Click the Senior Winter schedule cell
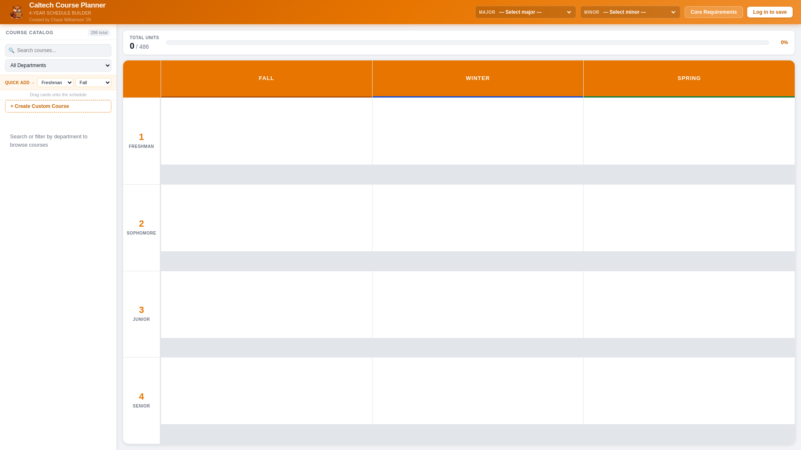801x450 pixels. (x=478, y=391)
